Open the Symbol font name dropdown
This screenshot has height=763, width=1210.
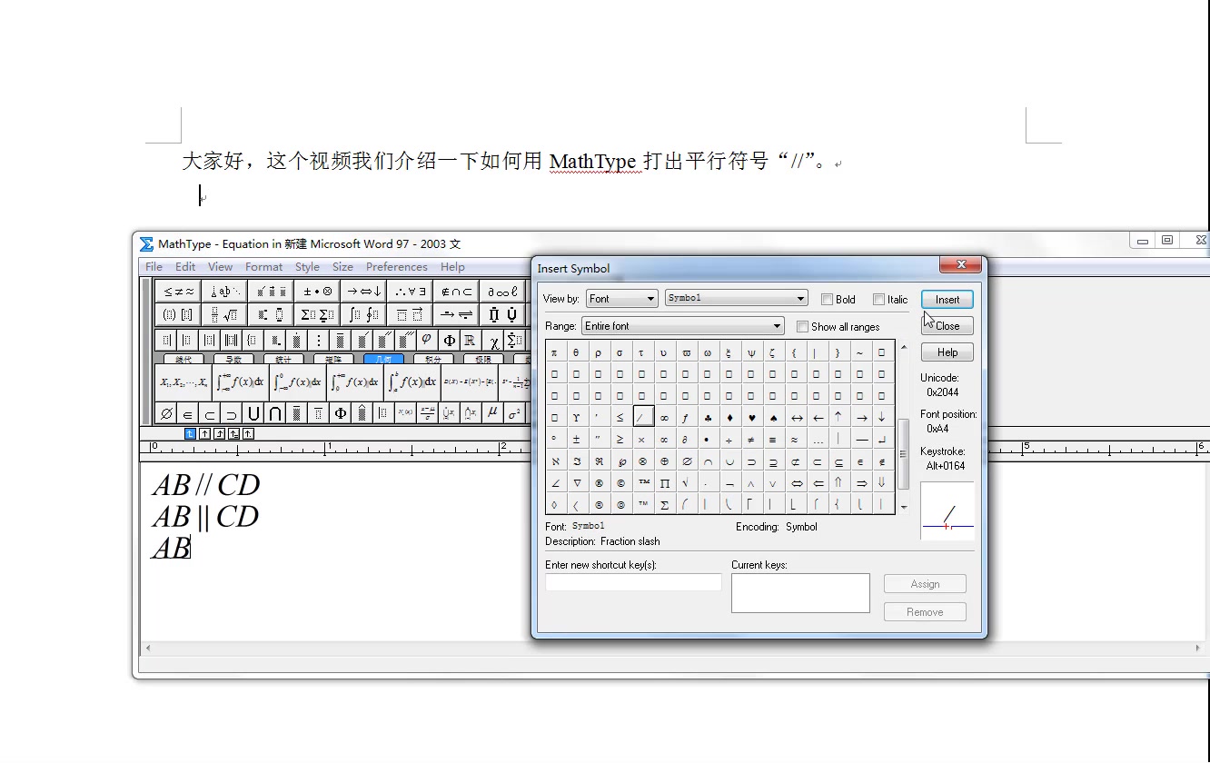click(x=737, y=298)
